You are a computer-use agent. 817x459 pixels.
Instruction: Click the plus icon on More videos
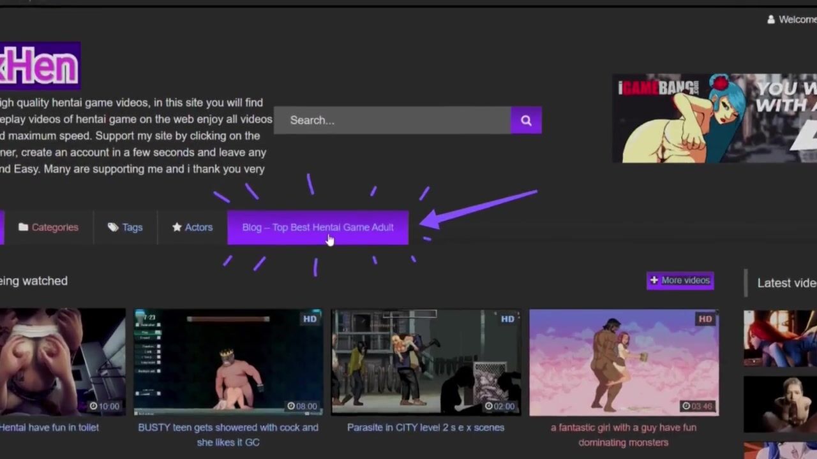pyautogui.click(x=654, y=280)
